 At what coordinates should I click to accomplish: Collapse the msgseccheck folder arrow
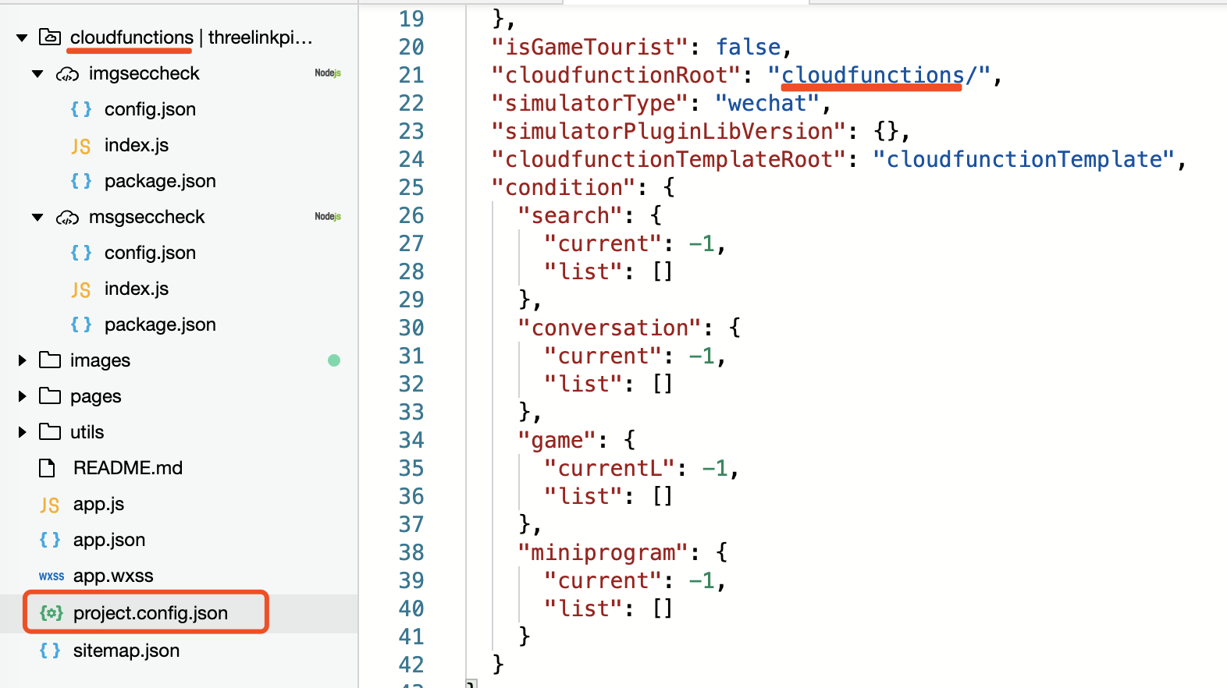click(x=37, y=218)
